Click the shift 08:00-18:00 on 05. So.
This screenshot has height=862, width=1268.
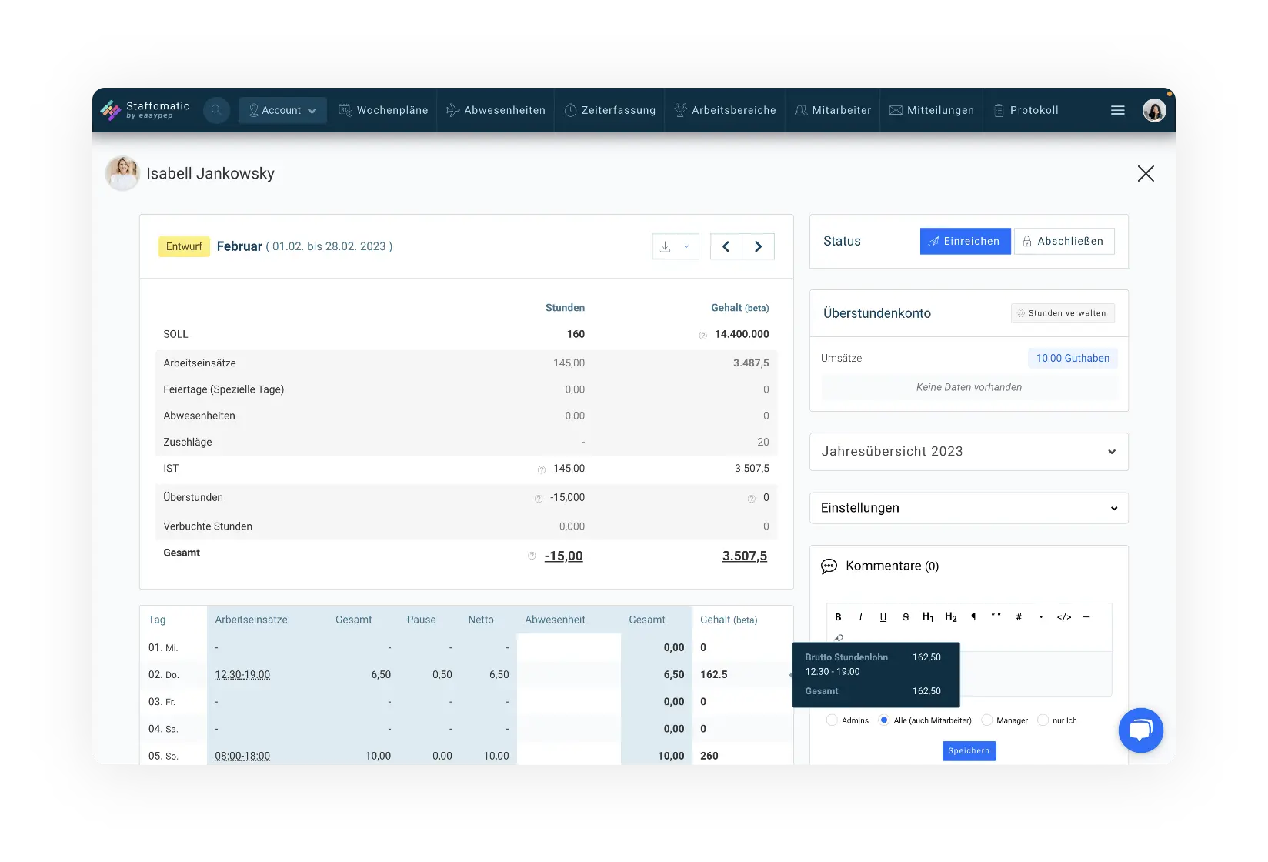click(x=242, y=757)
